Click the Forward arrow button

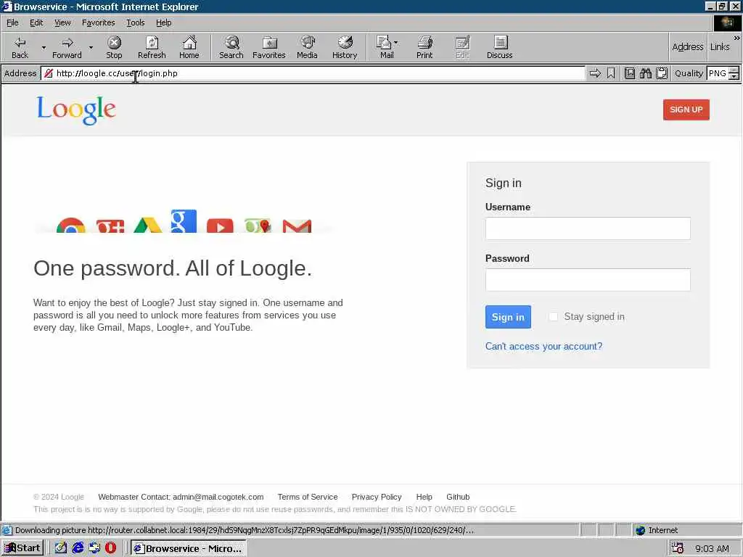tap(67, 47)
